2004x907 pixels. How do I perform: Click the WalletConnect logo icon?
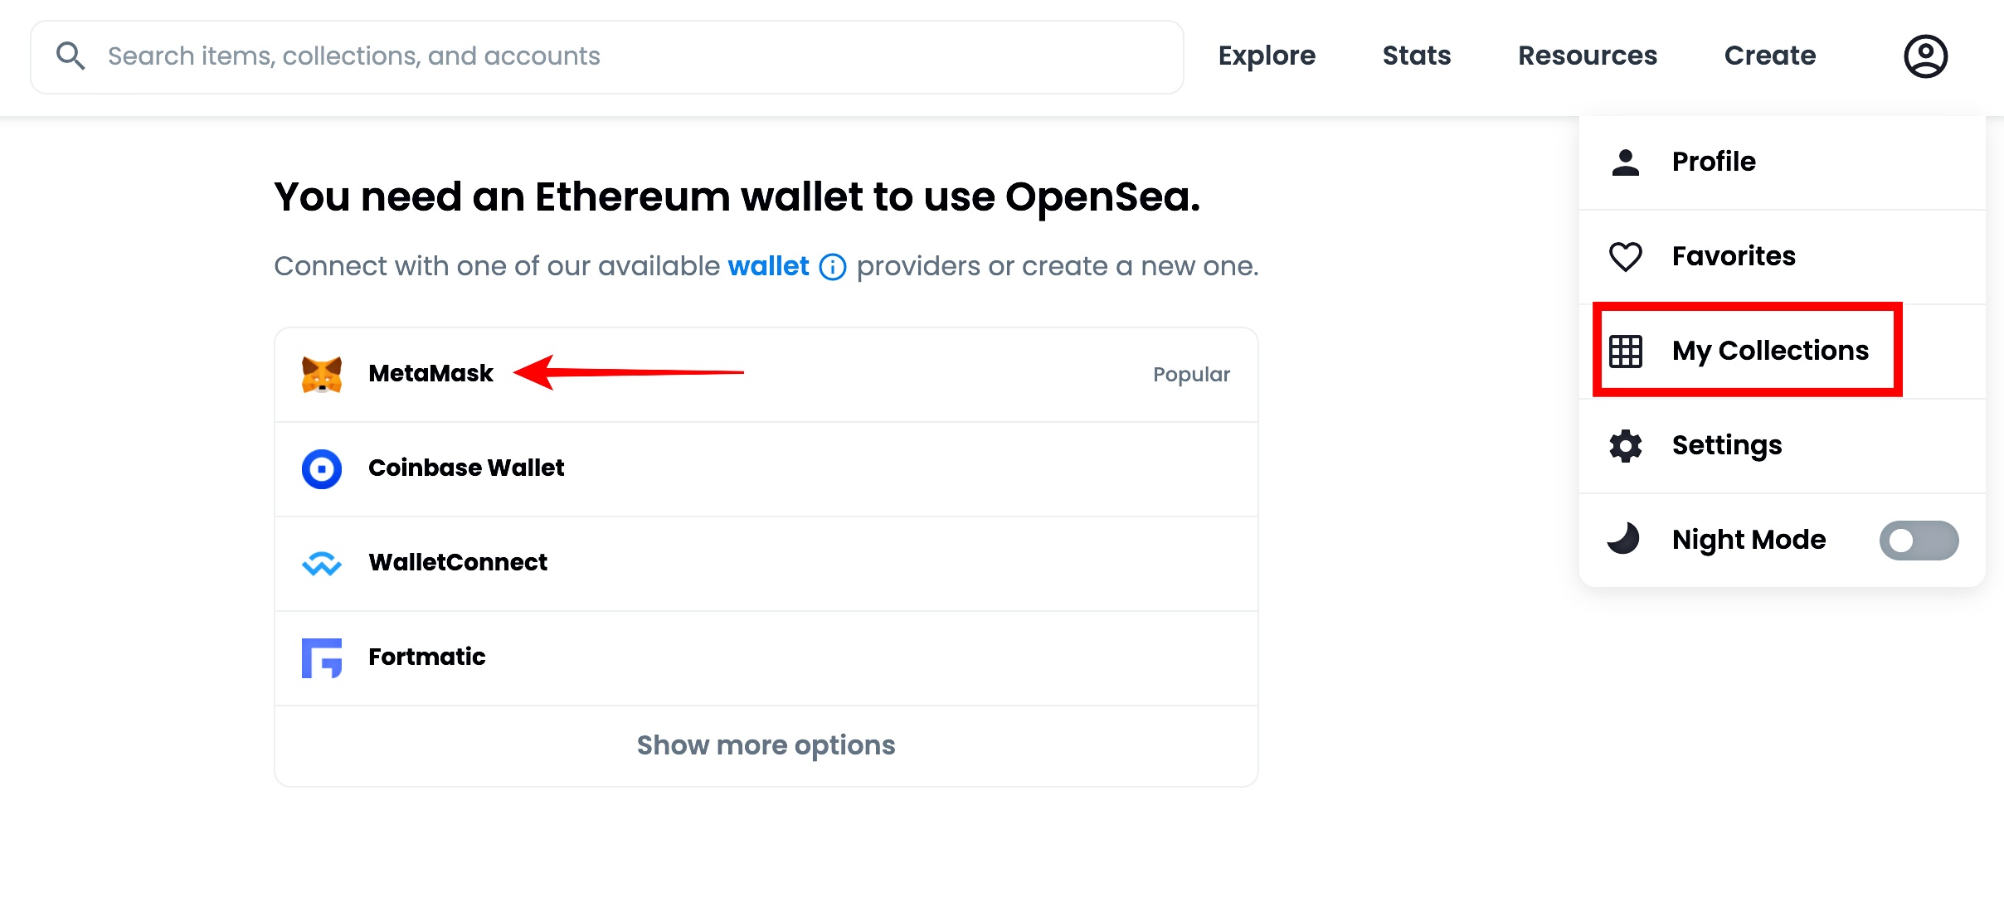click(x=322, y=564)
